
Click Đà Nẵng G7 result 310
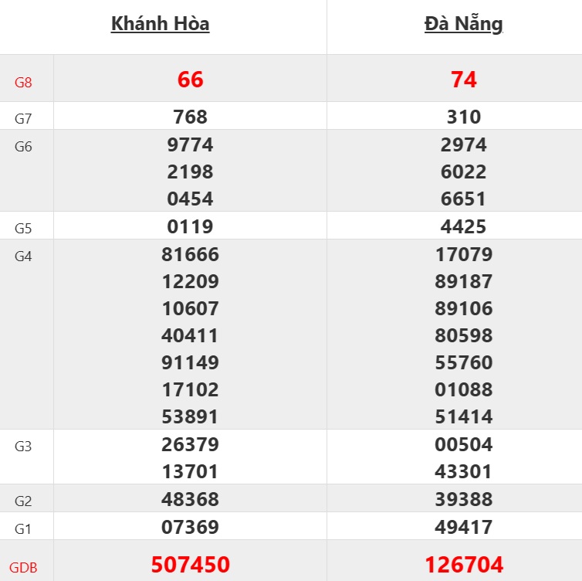(464, 117)
